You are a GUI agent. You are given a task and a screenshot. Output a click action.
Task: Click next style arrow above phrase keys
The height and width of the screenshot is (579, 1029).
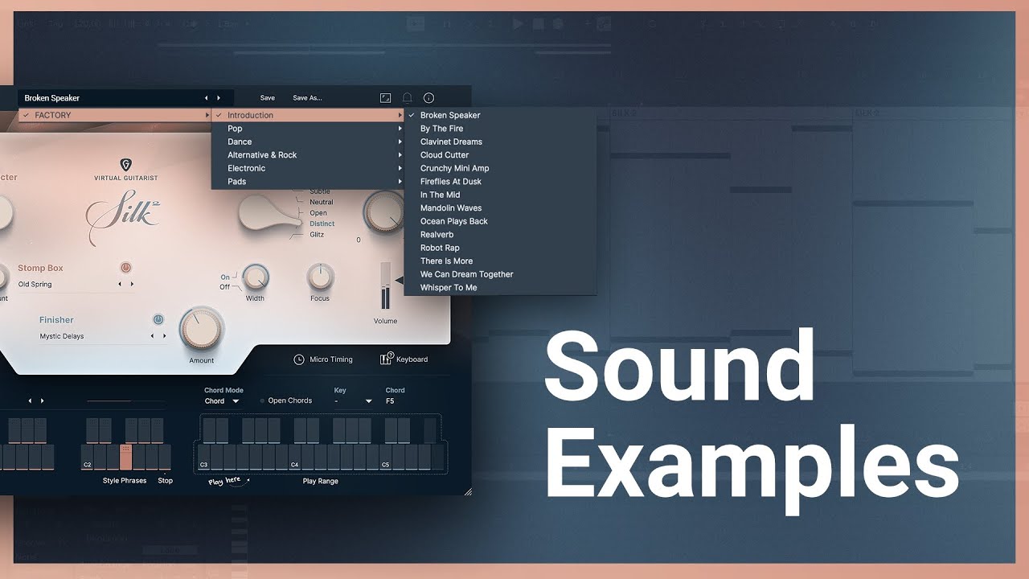[42, 400]
